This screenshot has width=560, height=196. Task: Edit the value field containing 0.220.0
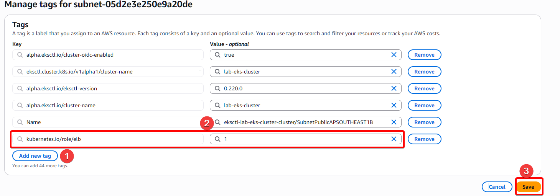(x=303, y=88)
